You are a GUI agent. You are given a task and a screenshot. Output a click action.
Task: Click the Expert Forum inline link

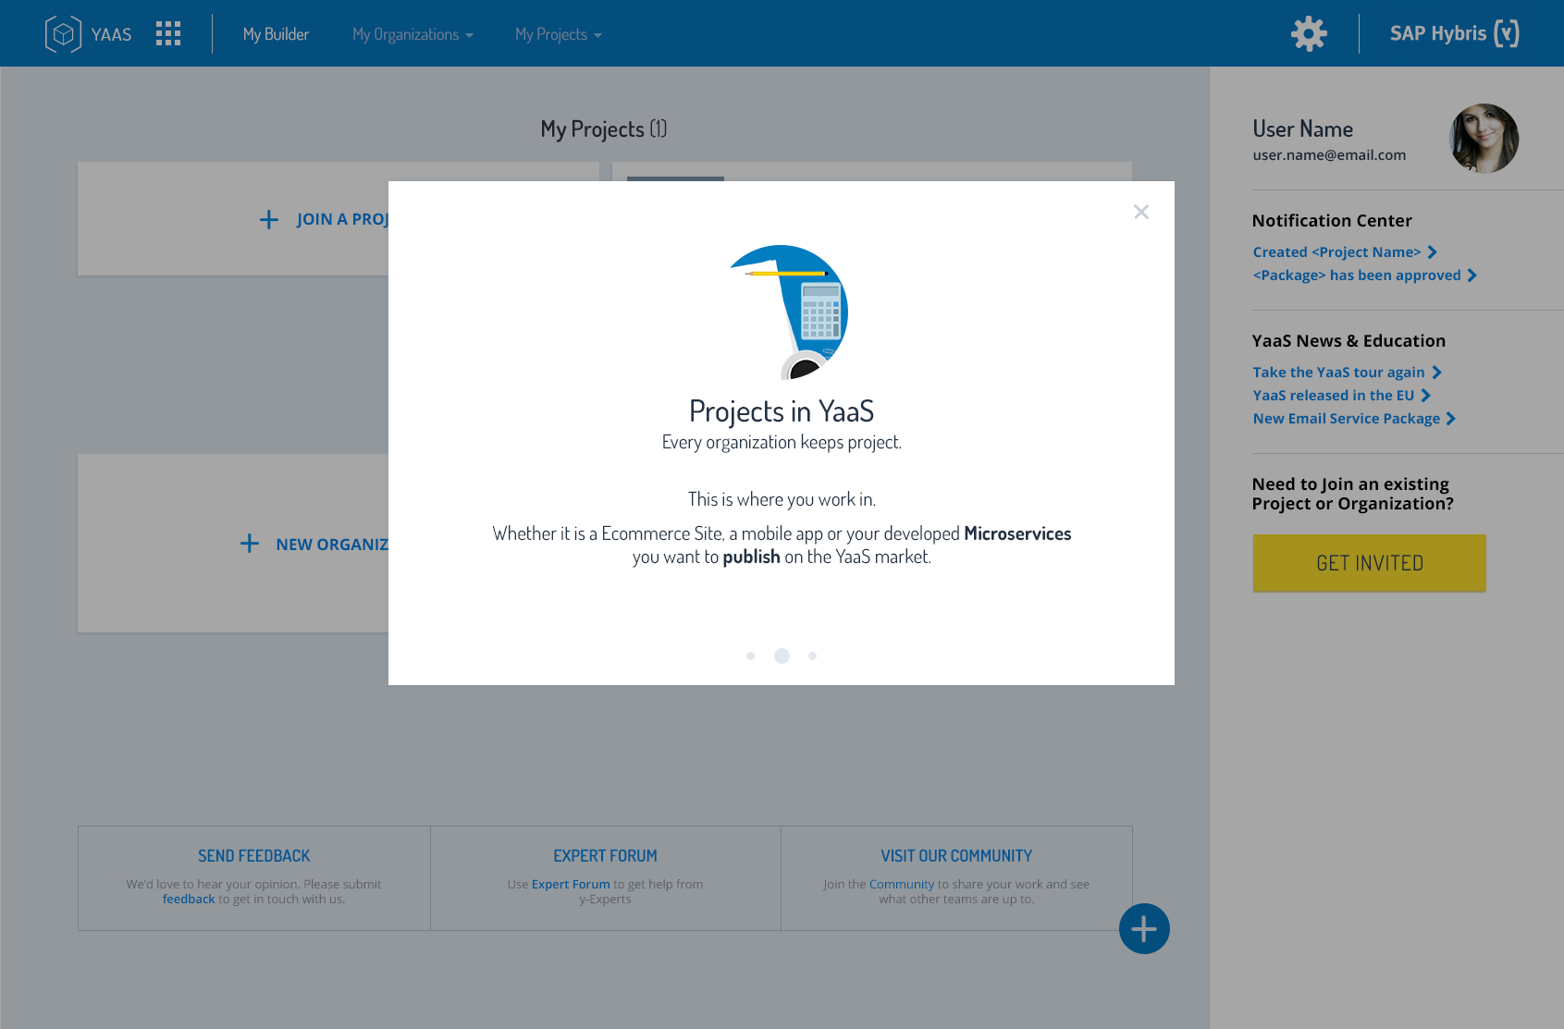point(571,884)
